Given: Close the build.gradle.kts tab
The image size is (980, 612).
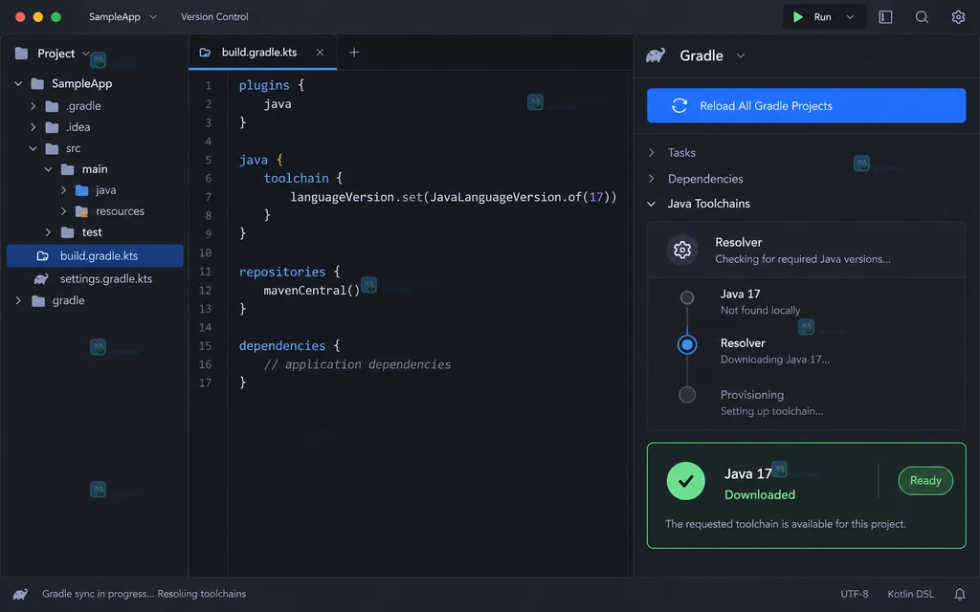Looking at the screenshot, I should point(320,53).
